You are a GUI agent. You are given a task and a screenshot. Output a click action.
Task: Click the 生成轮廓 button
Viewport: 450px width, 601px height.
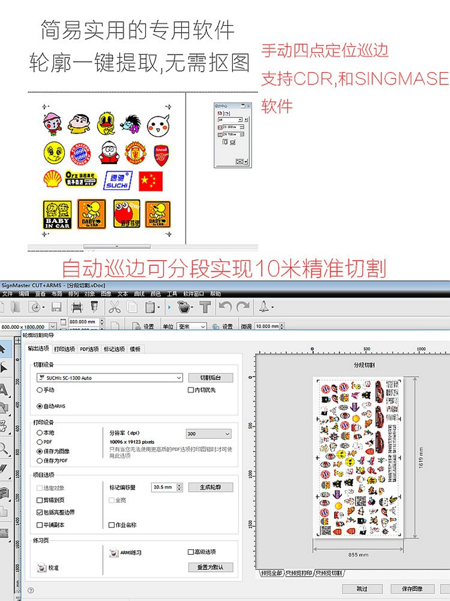click(210, 487)
